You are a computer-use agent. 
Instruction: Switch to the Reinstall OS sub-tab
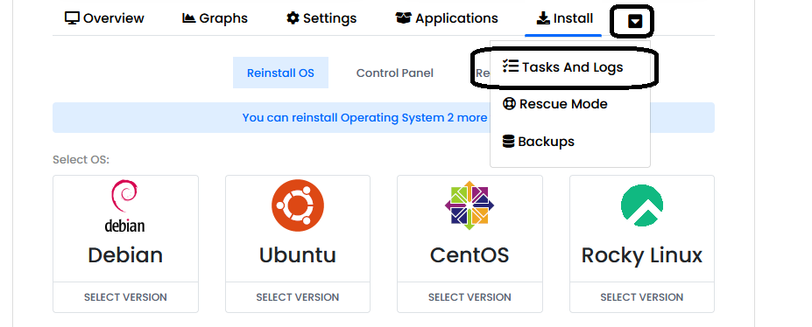(x=280, y=73)
